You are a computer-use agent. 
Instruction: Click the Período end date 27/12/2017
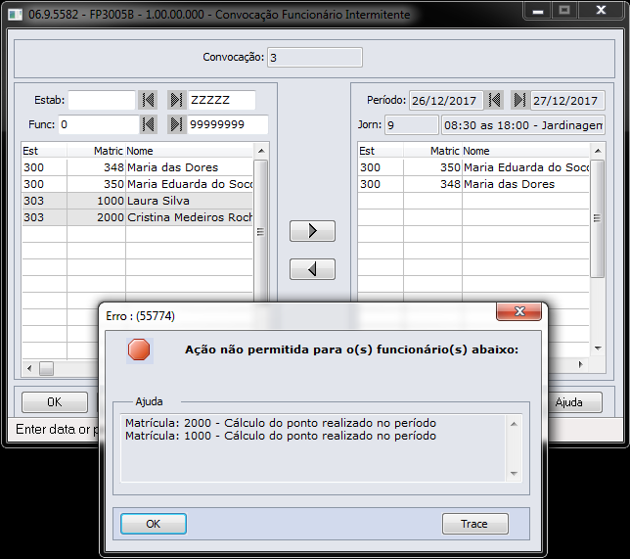(567, 101)
